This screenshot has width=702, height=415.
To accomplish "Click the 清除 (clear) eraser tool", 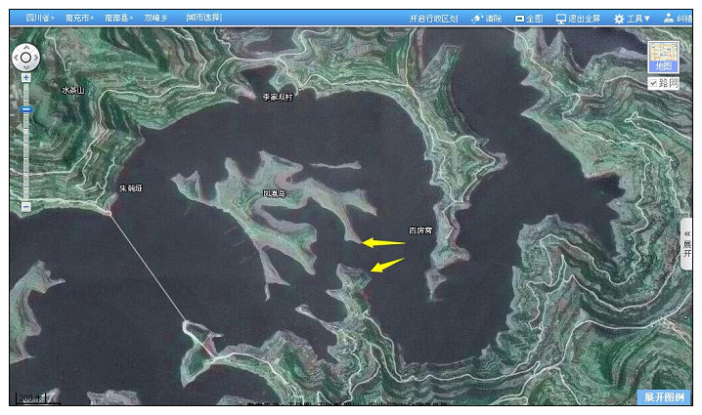I will [x=487, y=19].
